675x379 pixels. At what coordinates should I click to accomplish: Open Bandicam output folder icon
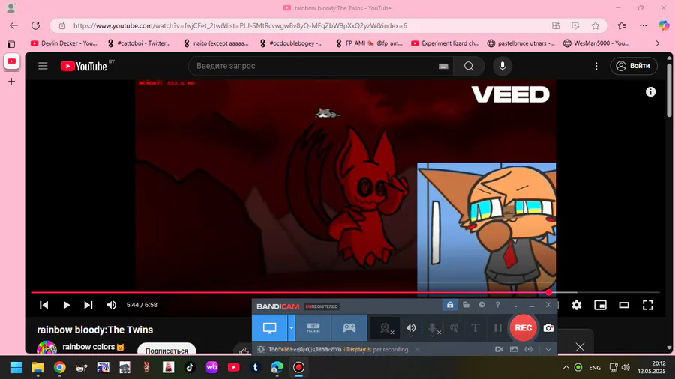coord(466,305)
